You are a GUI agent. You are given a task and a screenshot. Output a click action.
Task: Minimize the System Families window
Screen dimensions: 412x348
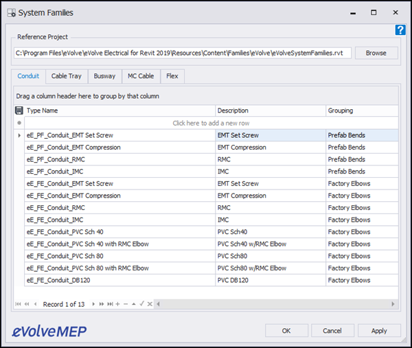point(353,13)
